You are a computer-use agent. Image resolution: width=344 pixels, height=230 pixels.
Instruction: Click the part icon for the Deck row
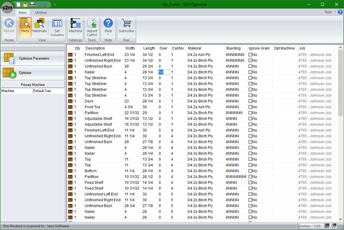(70, 101)
